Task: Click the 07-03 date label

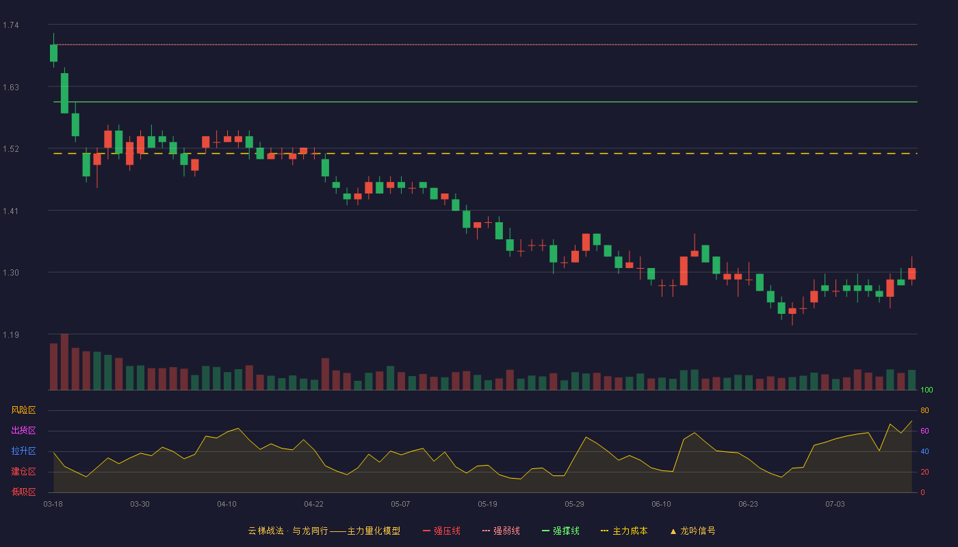Action: (x=835, y=504)
